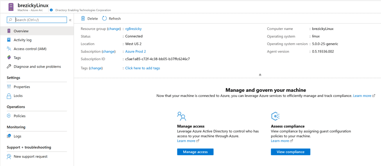Select the Overview menu item
Viewport: 381px width, 166px height.
tap(37, 31)
